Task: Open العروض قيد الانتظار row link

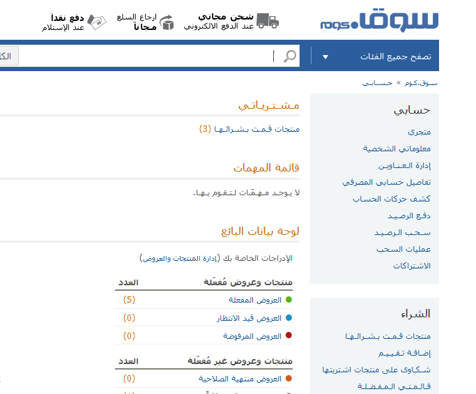Action: (x=249, y=318)
